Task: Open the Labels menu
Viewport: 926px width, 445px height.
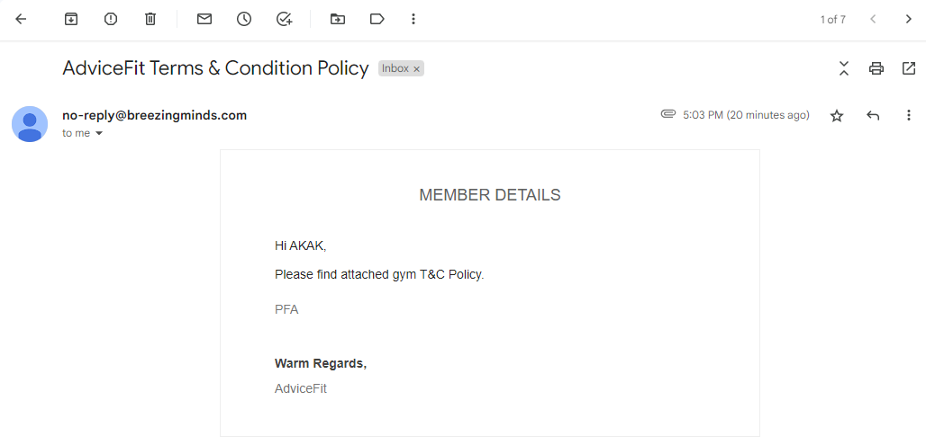Action: coord(377,19)
